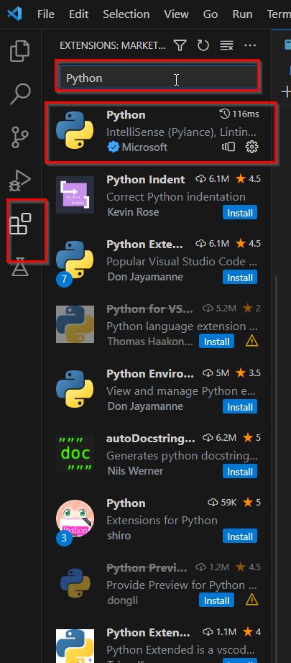Click the remote icon beside the Python gear

228,147
